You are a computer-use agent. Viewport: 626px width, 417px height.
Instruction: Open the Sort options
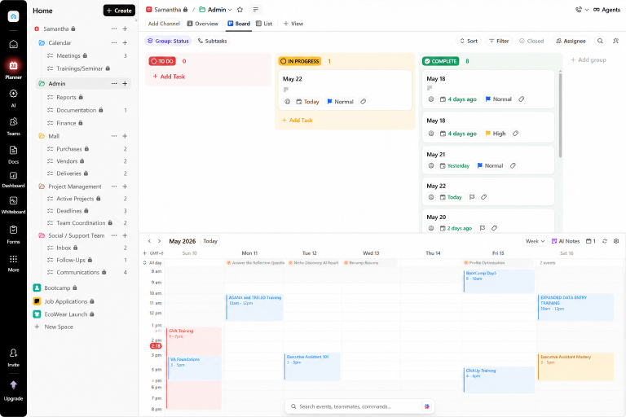coord(469,41)
